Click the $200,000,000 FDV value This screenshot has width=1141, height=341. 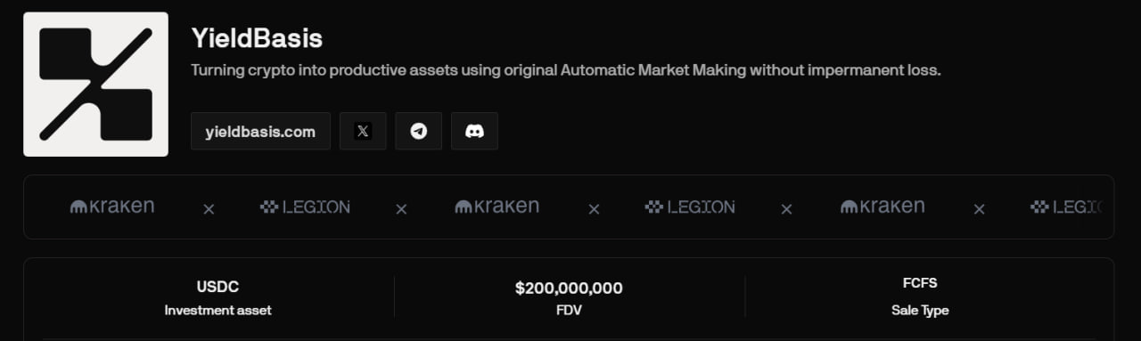569,288
